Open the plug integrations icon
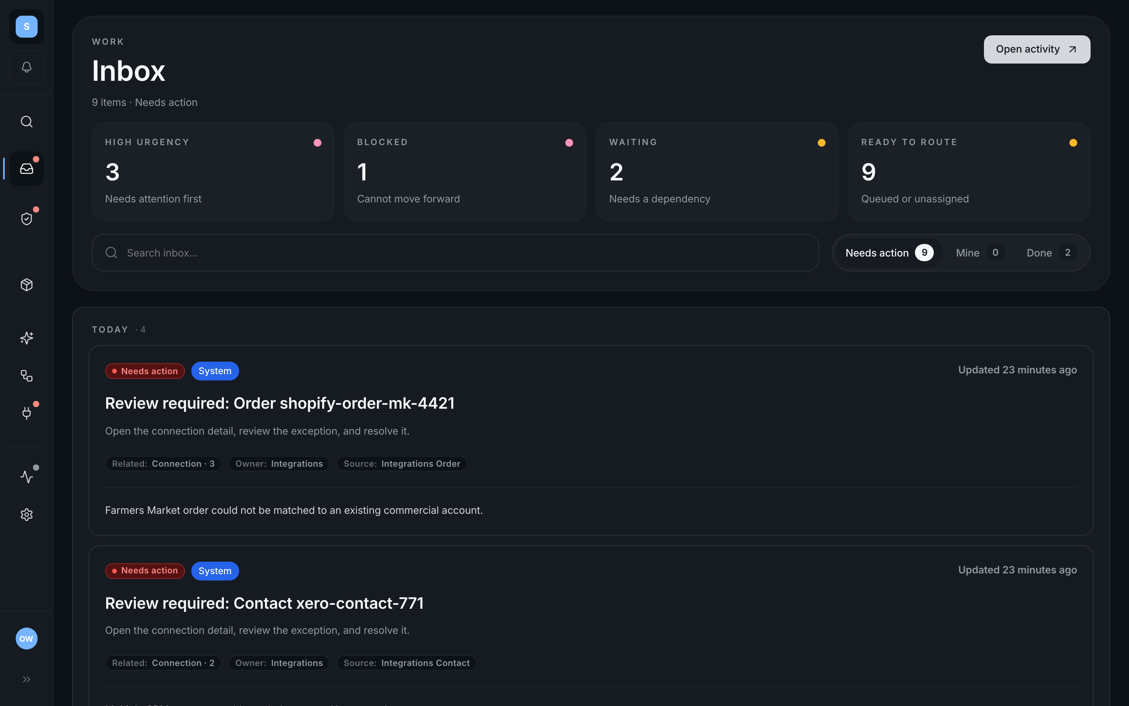The width and height of the screenshot is (1129, 706). coord(27,413)
